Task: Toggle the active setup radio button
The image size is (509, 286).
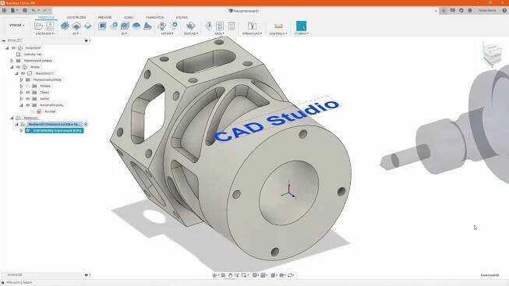Action: [86, 125]
